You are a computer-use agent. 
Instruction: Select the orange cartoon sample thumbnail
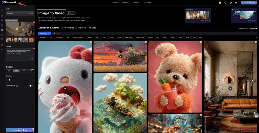point(31,40)
